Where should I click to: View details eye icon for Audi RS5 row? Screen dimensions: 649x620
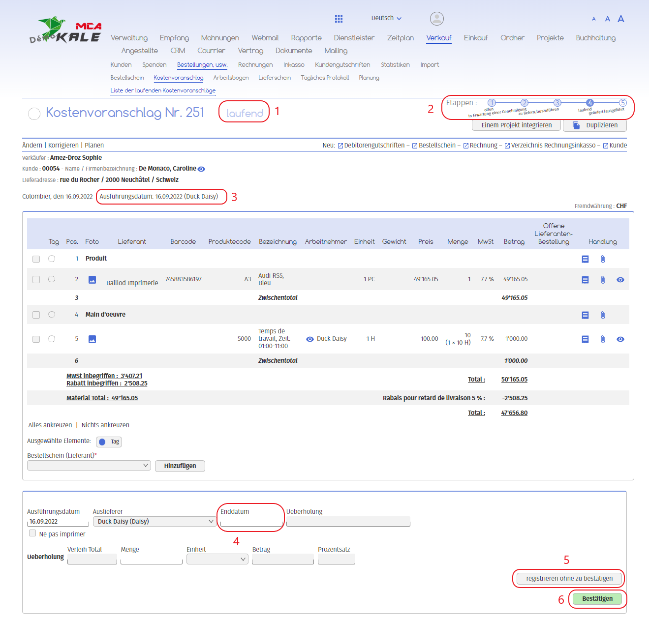tap(620, 280)
